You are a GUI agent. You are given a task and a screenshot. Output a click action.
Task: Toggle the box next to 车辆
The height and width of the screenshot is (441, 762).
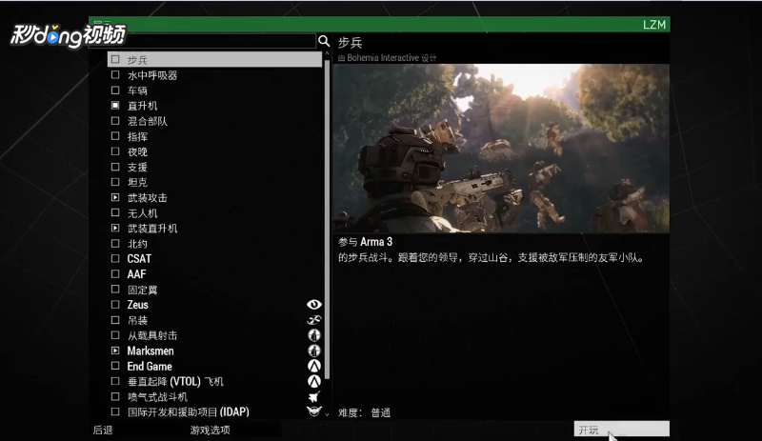(x=115, y=90)
